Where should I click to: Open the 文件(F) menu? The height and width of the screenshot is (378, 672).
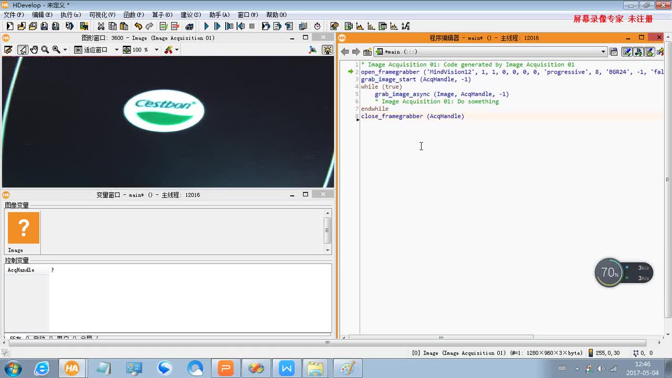click(x=13, y=15)
